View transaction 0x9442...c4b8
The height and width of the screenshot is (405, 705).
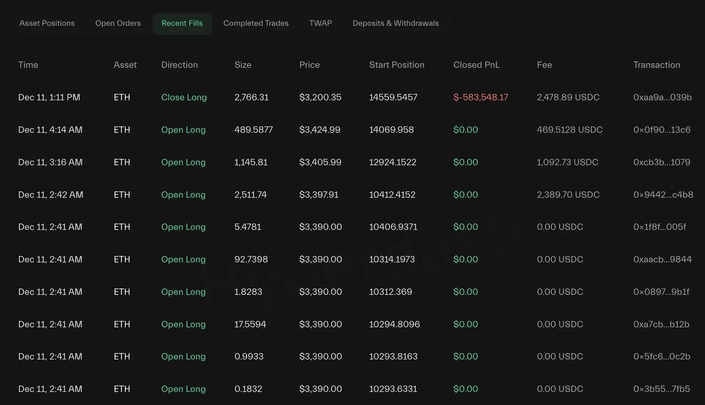click(x=662, y=195)
